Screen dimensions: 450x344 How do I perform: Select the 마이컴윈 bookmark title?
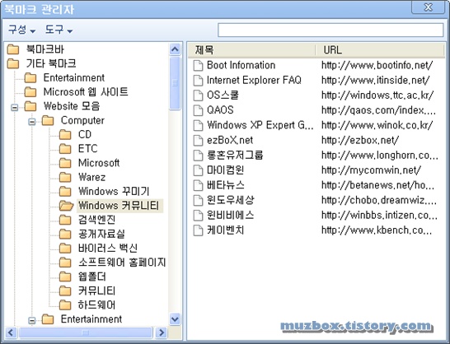pos(226,170)
